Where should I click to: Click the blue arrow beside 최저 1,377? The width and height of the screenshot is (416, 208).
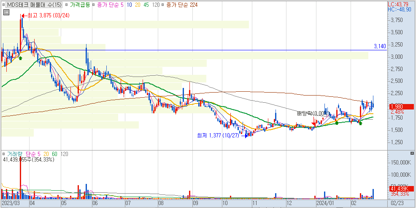coord(245,135)
